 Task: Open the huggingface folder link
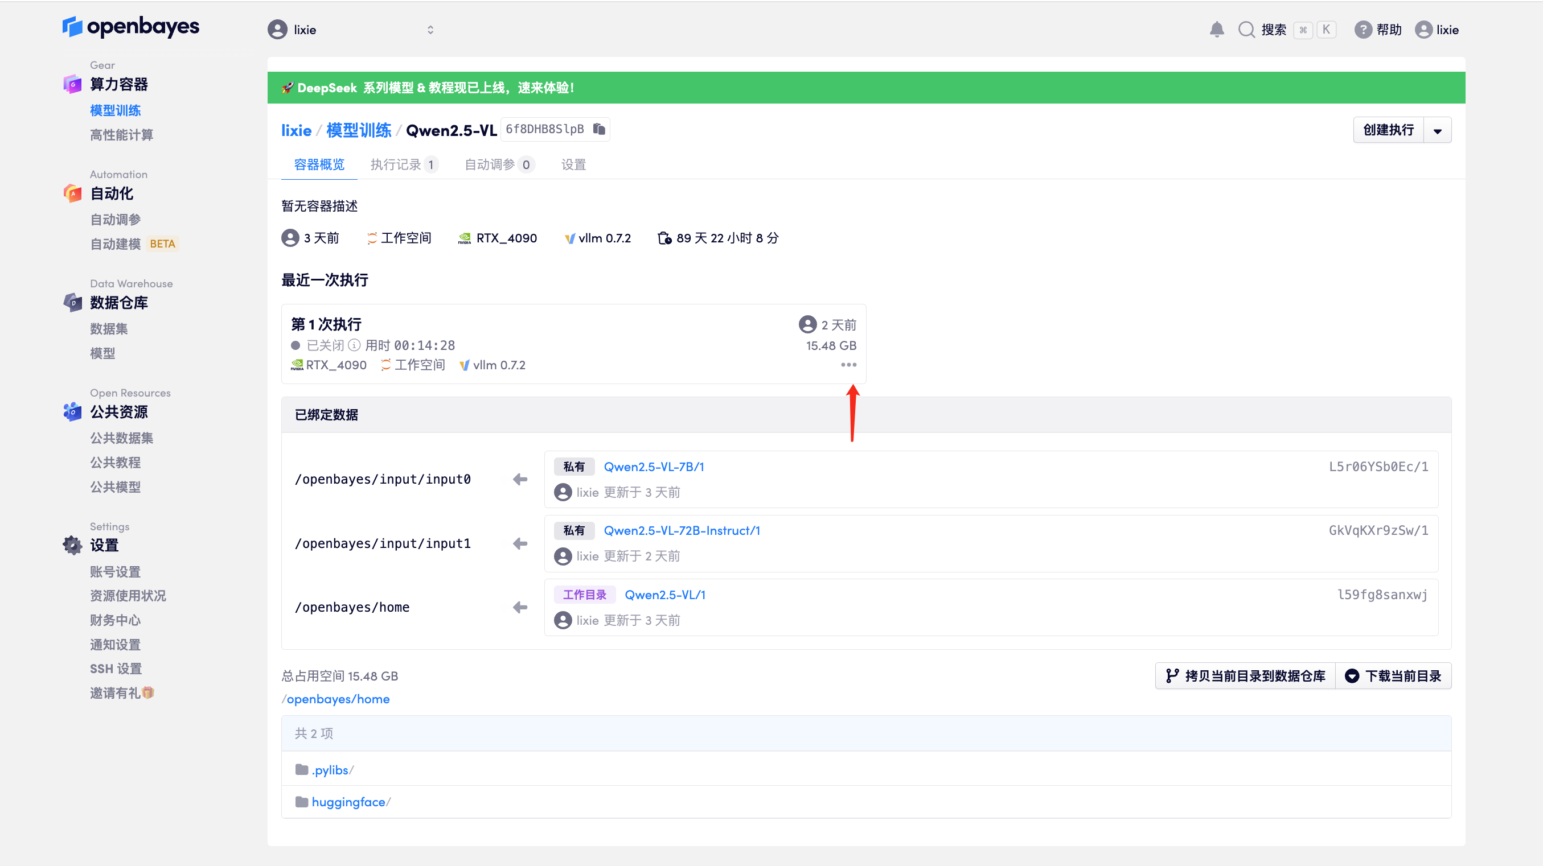tap(348, 802)
